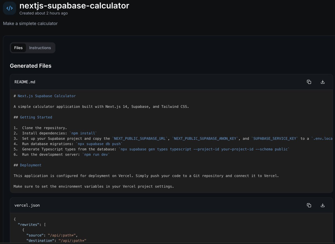Click the vercel.json file name
Screen dimensions: 335x244
pos(27,205)
